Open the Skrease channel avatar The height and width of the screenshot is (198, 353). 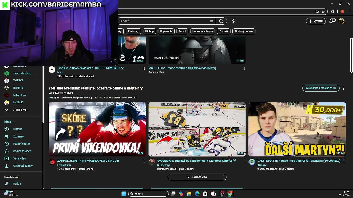pos(252,162)
